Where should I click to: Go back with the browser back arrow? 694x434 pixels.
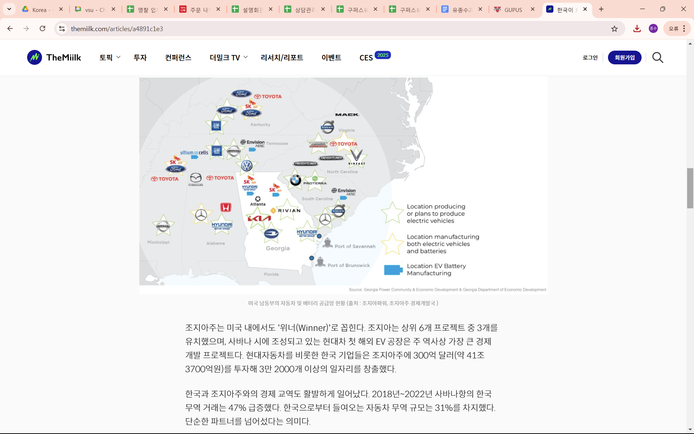(x=10, y=29)
